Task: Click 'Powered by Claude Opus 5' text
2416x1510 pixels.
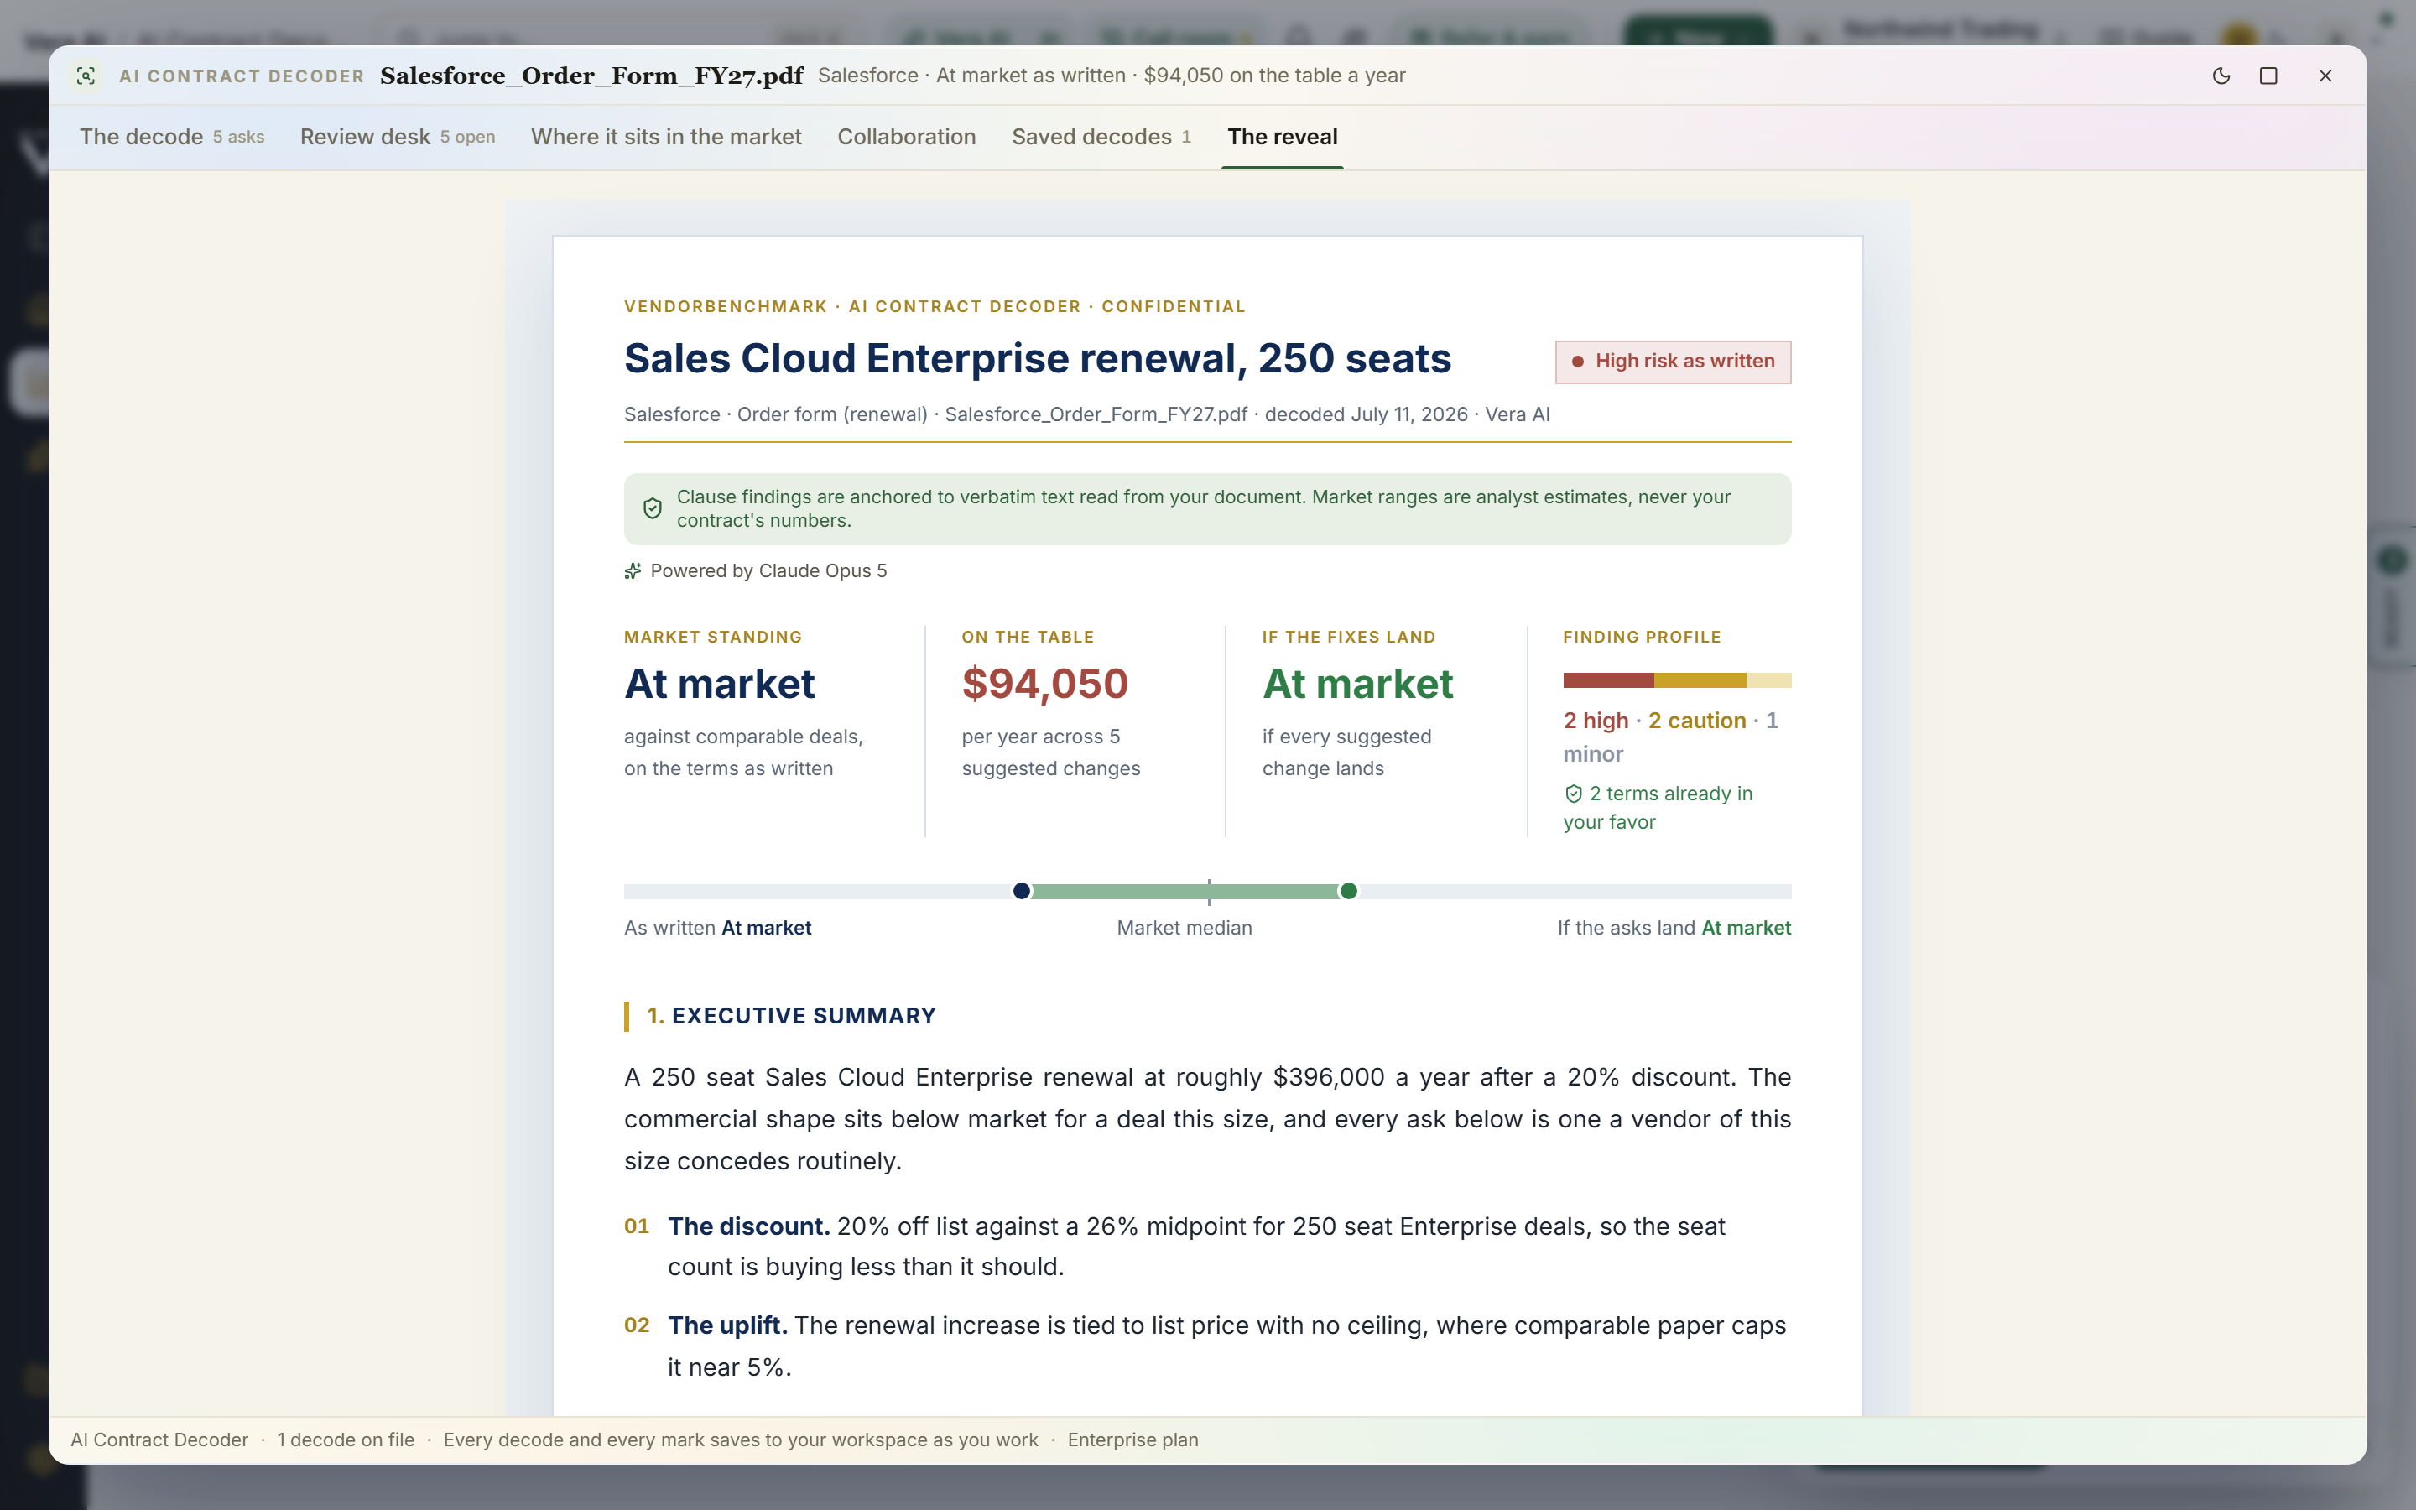Action: pos(768,571)
